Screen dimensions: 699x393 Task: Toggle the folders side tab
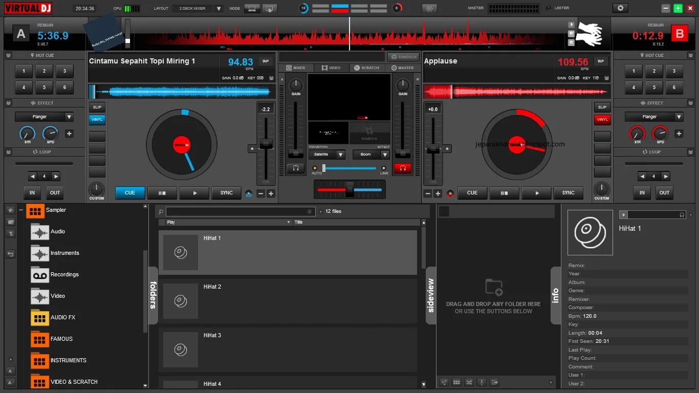pos(153,295)
